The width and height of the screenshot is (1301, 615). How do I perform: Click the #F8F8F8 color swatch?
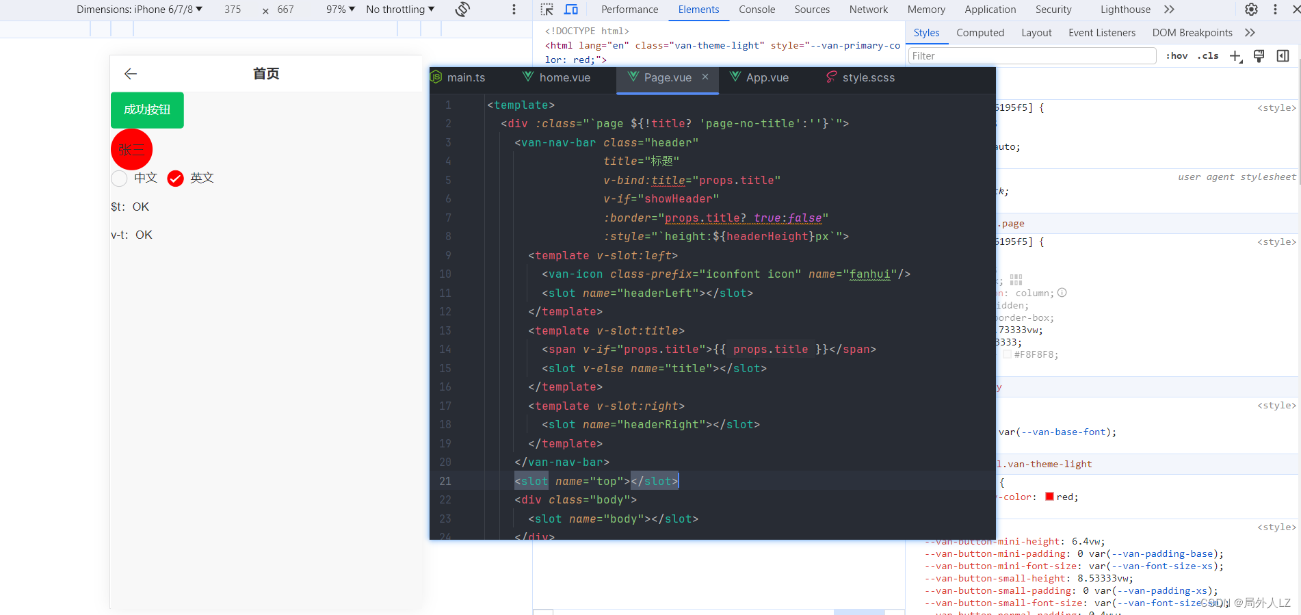click(x=1007, y=354)
